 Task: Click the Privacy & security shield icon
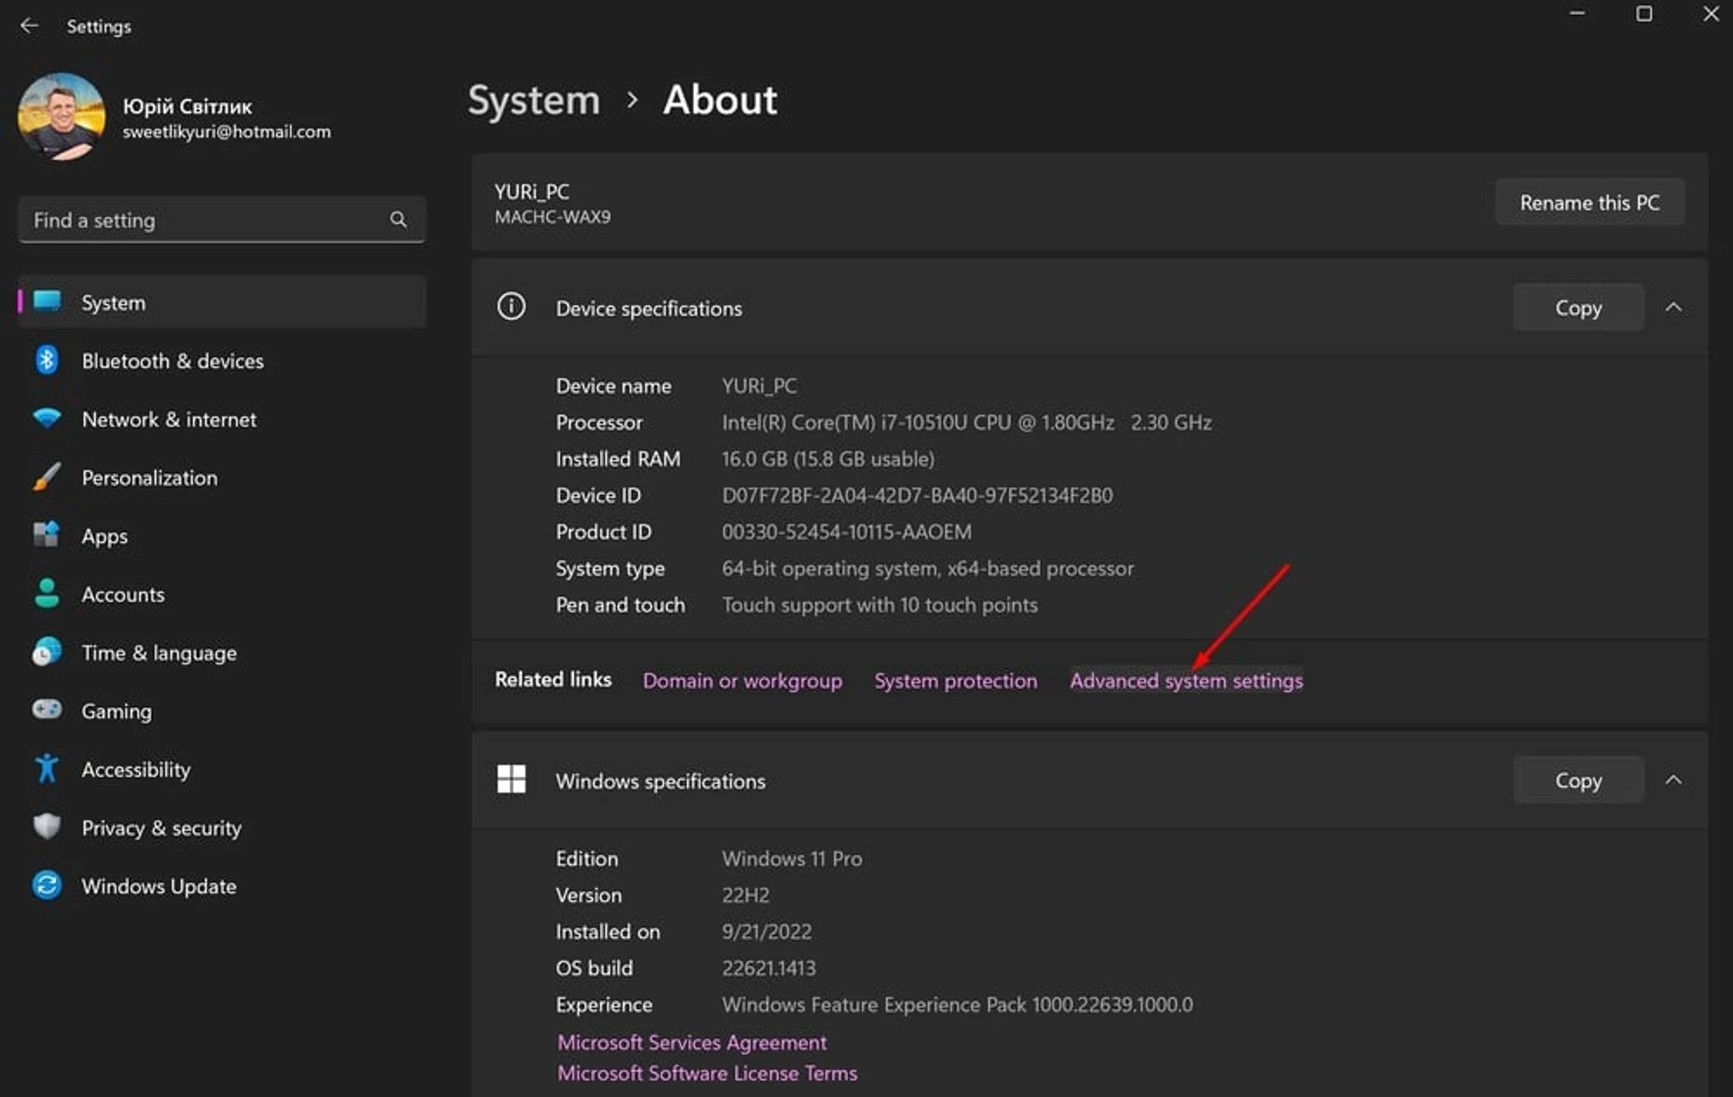coord(47,826)
